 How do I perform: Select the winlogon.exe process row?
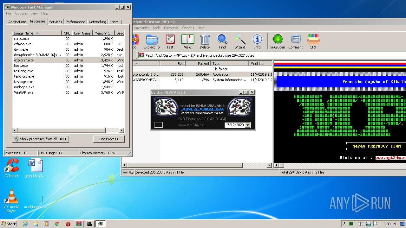(x=68, y=87)
